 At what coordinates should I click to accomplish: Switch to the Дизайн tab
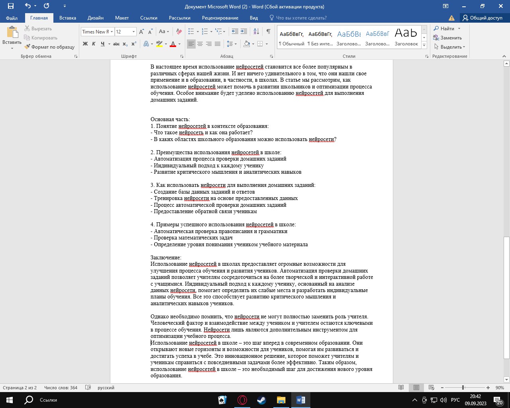click(x=96, y=18)
